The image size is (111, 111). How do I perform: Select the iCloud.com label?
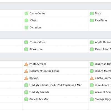click(x=102, y=85)
